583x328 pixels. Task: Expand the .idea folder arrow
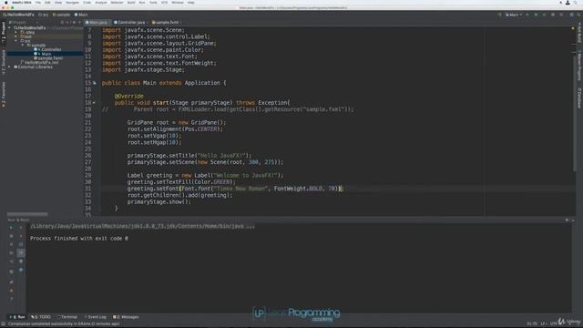point(16,33)
